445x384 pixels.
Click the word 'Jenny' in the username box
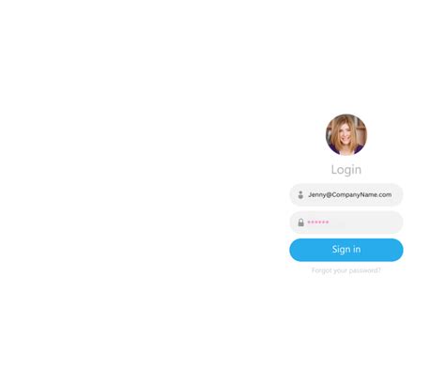316,194
